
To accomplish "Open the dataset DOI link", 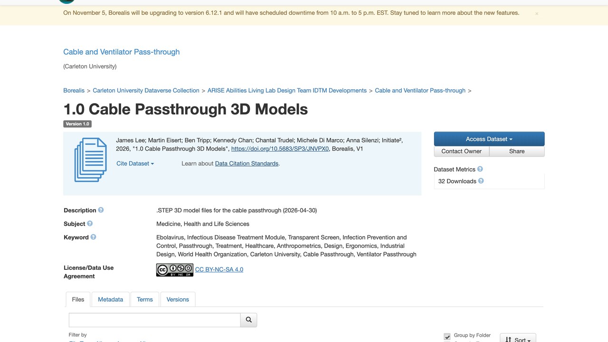I will (280, 149).
